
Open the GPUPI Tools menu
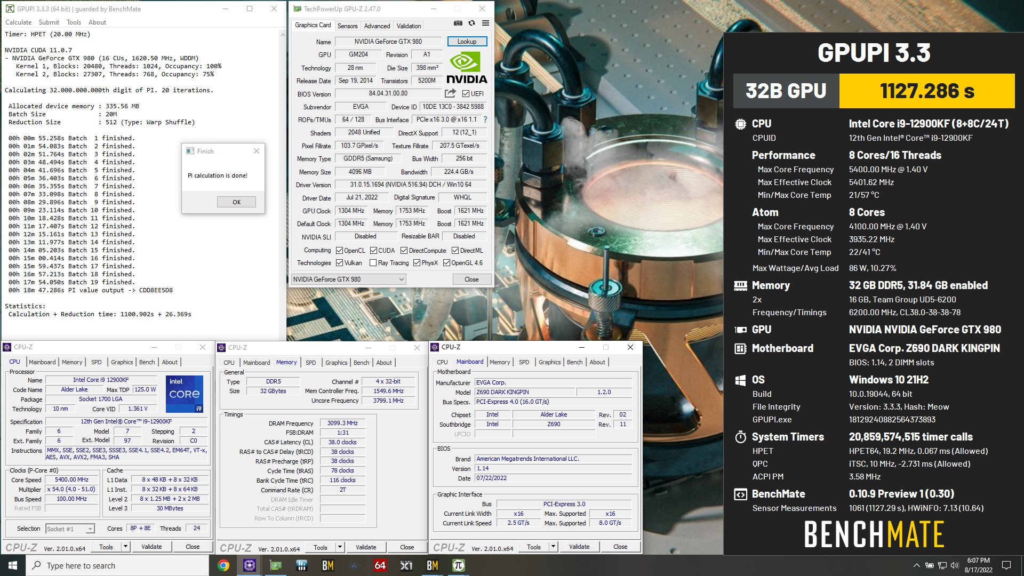pos(74,22)
